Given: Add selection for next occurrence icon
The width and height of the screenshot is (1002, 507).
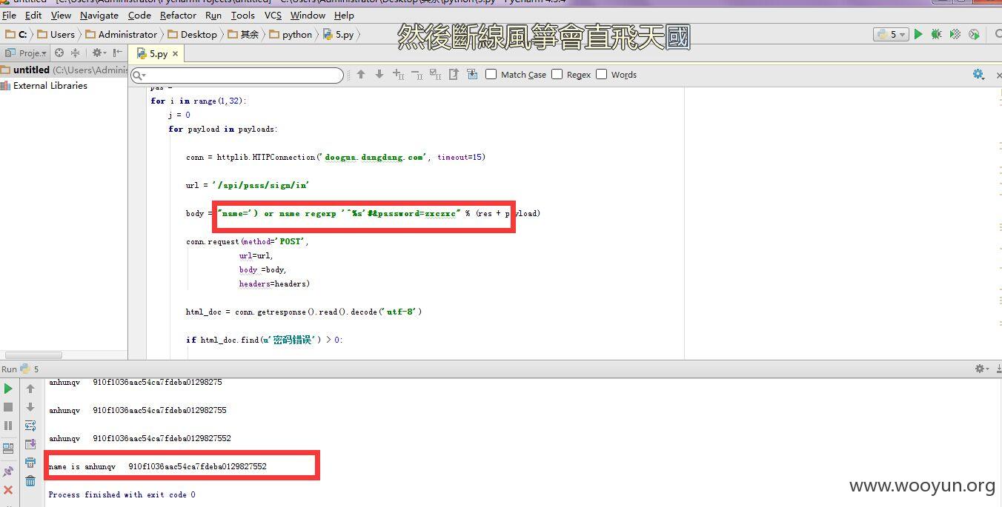Looking at the screenshot, I should pyautogui.click(x=398, y=74).
